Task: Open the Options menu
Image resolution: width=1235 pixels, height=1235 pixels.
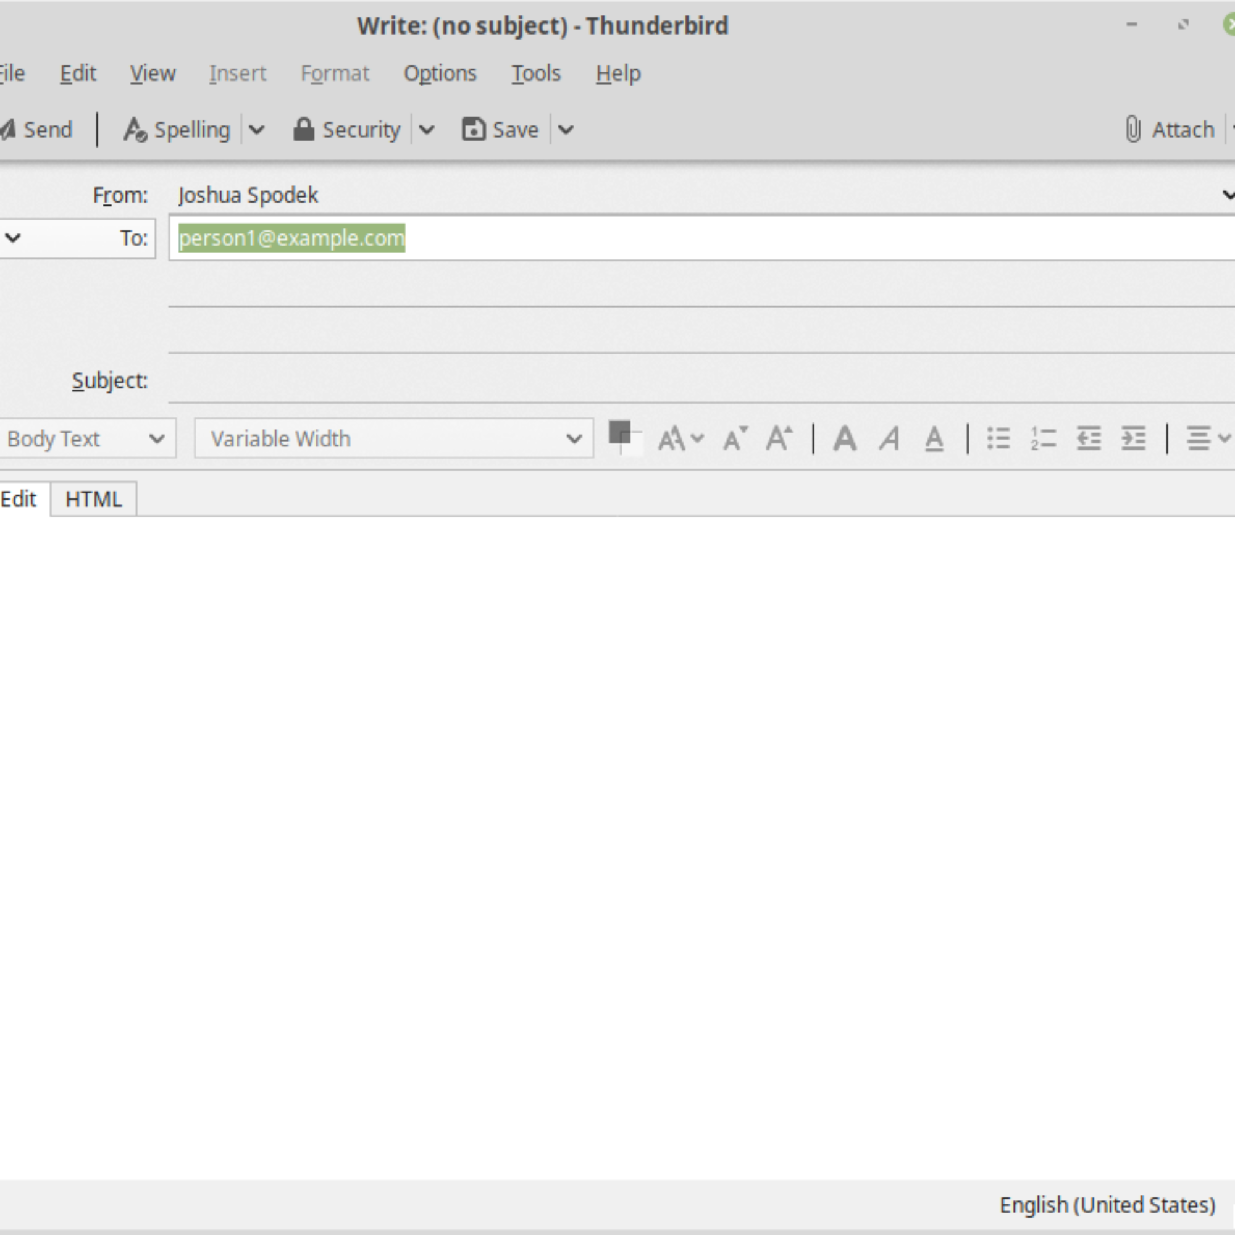Action: tap(440, 73)
